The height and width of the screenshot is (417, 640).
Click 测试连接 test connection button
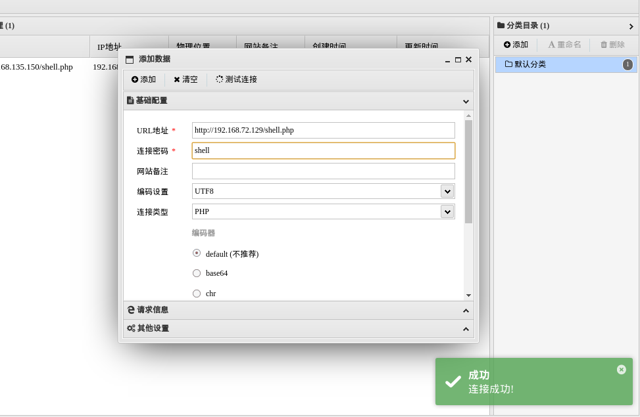click(236, 79)
